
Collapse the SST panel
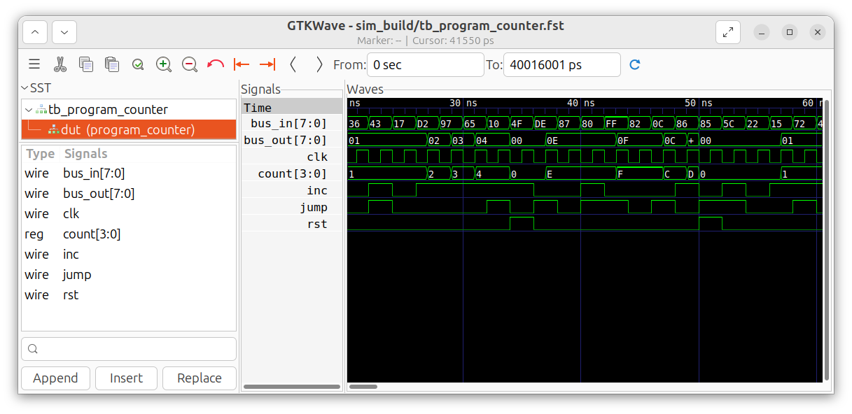[25, 88]
